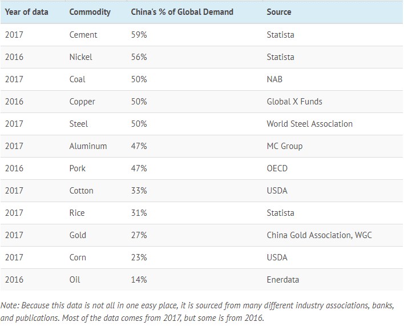404x326 pixels.
Task: Select the Rice commodity cell
Action: tap(77, 213)
